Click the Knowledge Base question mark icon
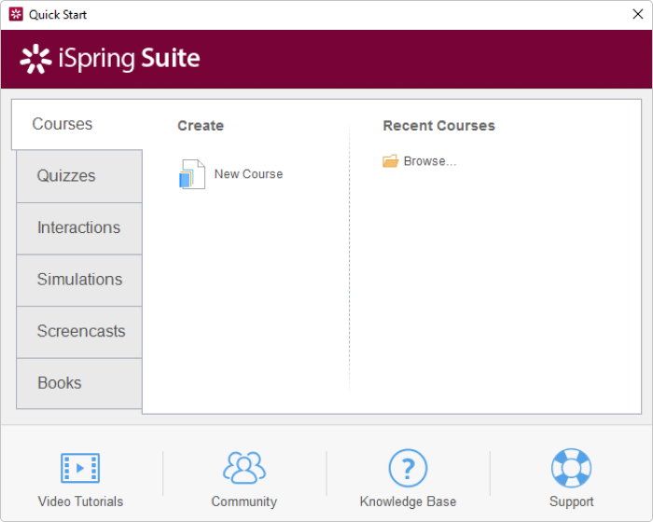The image size is (653, 522). (x=408, y=468)
